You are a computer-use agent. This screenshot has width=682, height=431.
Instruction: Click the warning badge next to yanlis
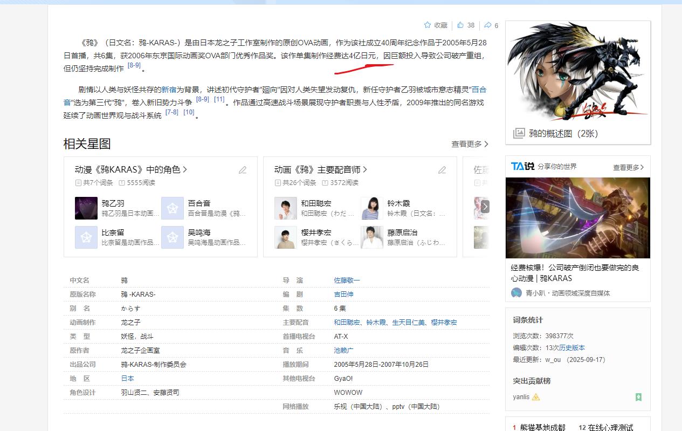point(536,397)
